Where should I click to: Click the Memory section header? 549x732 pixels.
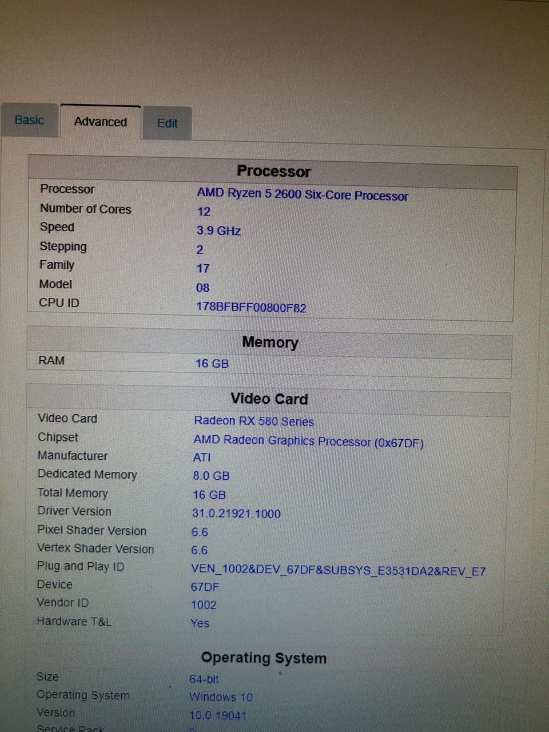click(270, 342)
